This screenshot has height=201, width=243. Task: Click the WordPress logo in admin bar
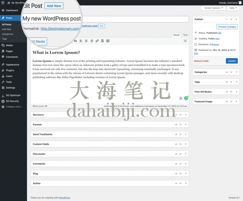click(x=3, y=3)
